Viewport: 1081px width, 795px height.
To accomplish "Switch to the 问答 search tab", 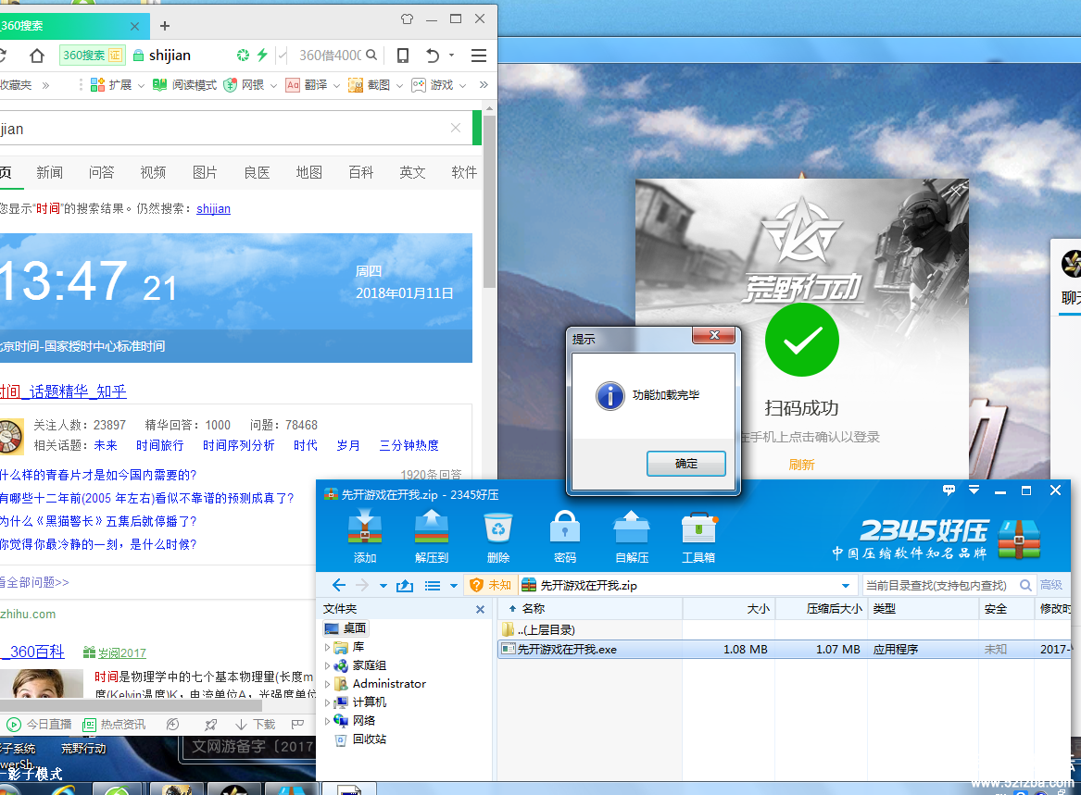I will pyautogui.click(x=101, y=172).
